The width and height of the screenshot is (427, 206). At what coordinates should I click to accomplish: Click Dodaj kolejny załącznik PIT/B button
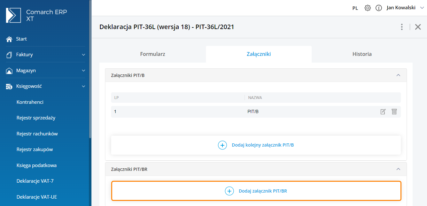[256, 145]
